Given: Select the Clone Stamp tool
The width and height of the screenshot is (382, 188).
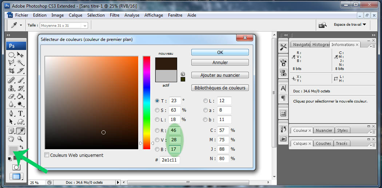Looking at the screenshot, I should pos(11,88).
